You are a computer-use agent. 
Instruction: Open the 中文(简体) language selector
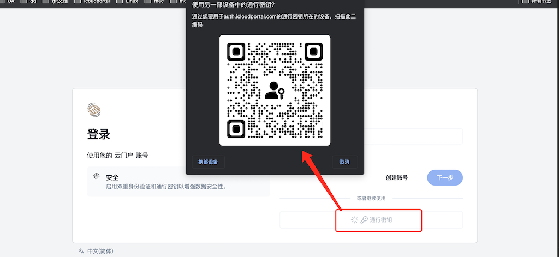click(x=100, y=251)
